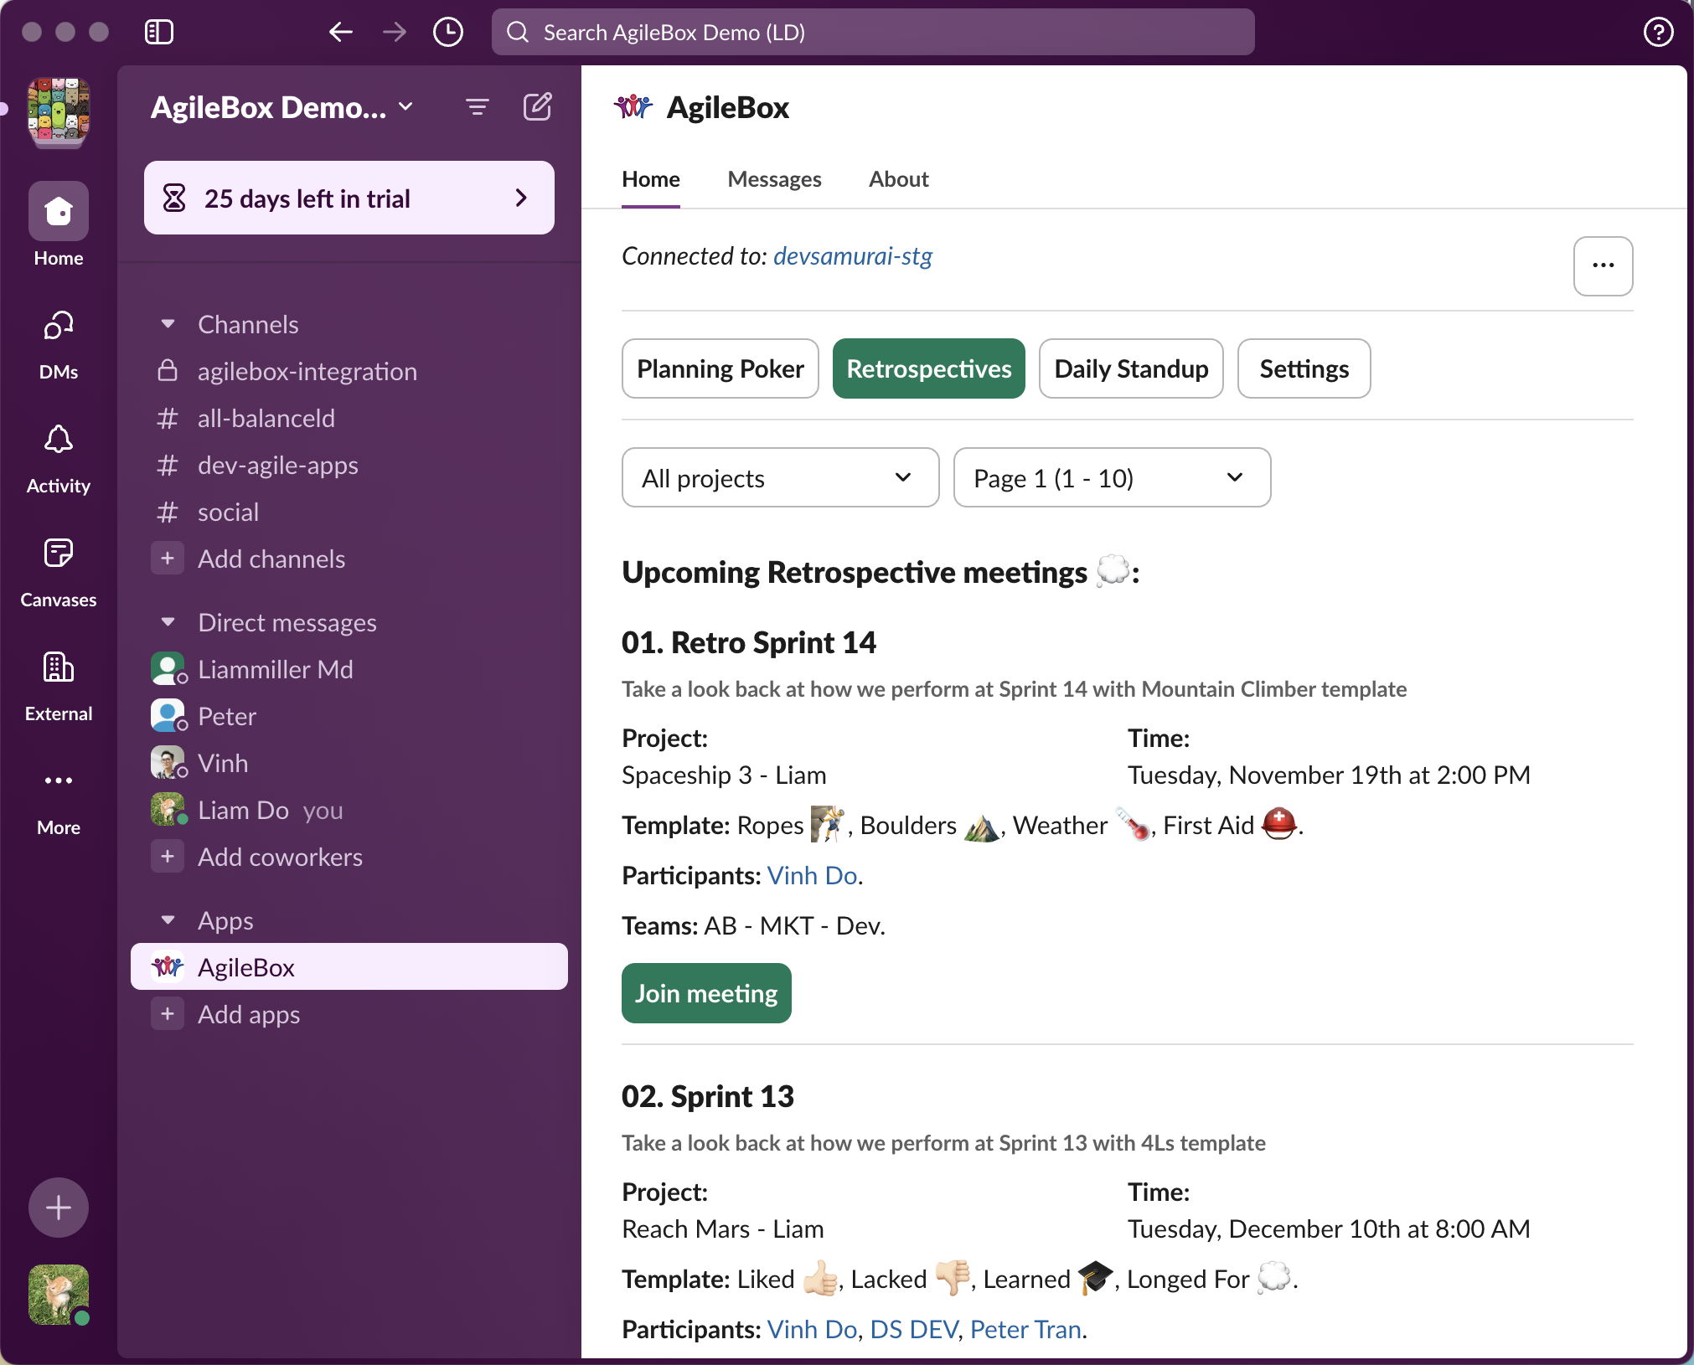Open the three-dot options menu button
This screenshot has height=1365, width=1694.
click(x=1602, y=265)
